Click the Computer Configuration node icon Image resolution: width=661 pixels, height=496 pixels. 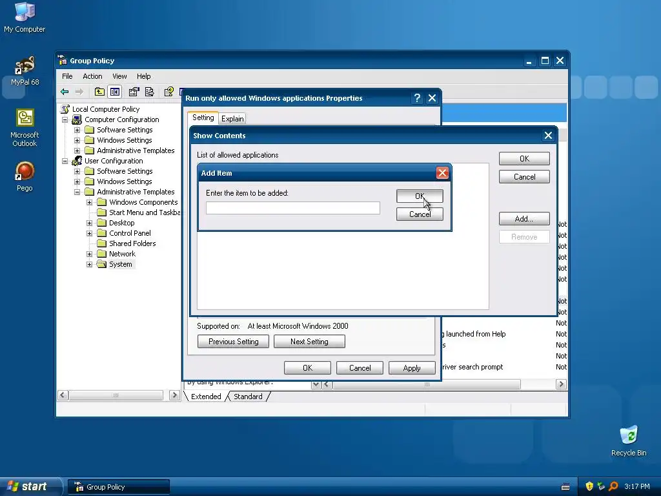77,119
